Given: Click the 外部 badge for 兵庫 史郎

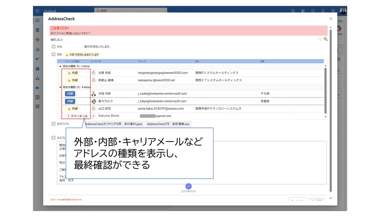Looking at the screenshot, I should 73,73.
